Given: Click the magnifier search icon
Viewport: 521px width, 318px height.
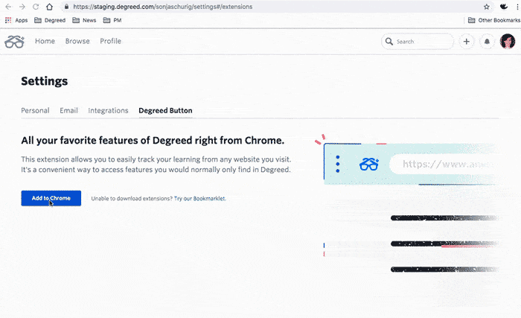Looking at the screenshot, I should point(389,41).
